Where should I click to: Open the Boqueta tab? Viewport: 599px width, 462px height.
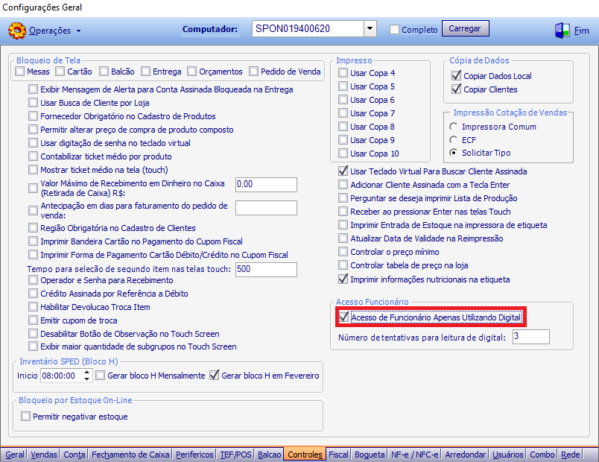[x=370, y=455]
